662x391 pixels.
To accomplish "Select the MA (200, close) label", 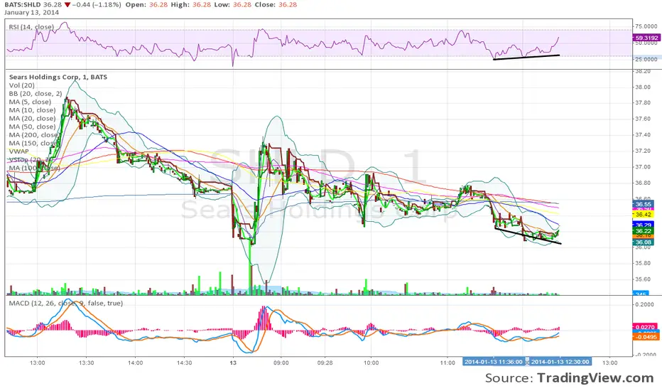I will (34, 135).
